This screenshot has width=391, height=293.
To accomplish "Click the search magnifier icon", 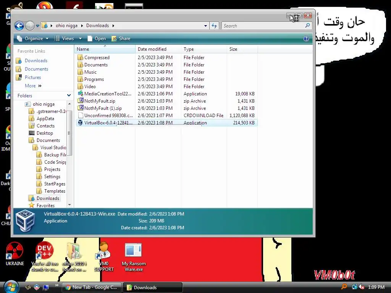I will point(308,26).
